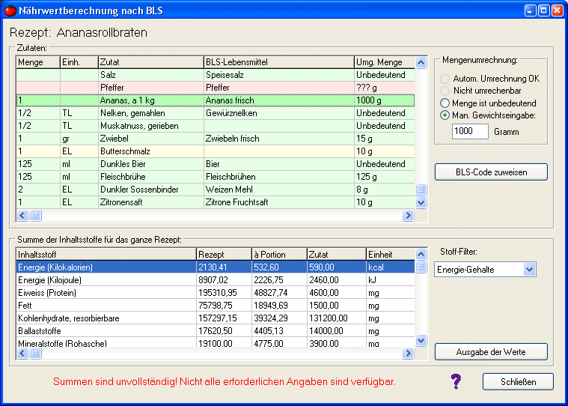
Task: Select the 'Zwiebel' ingredient row
Action: tap(216, 139)
